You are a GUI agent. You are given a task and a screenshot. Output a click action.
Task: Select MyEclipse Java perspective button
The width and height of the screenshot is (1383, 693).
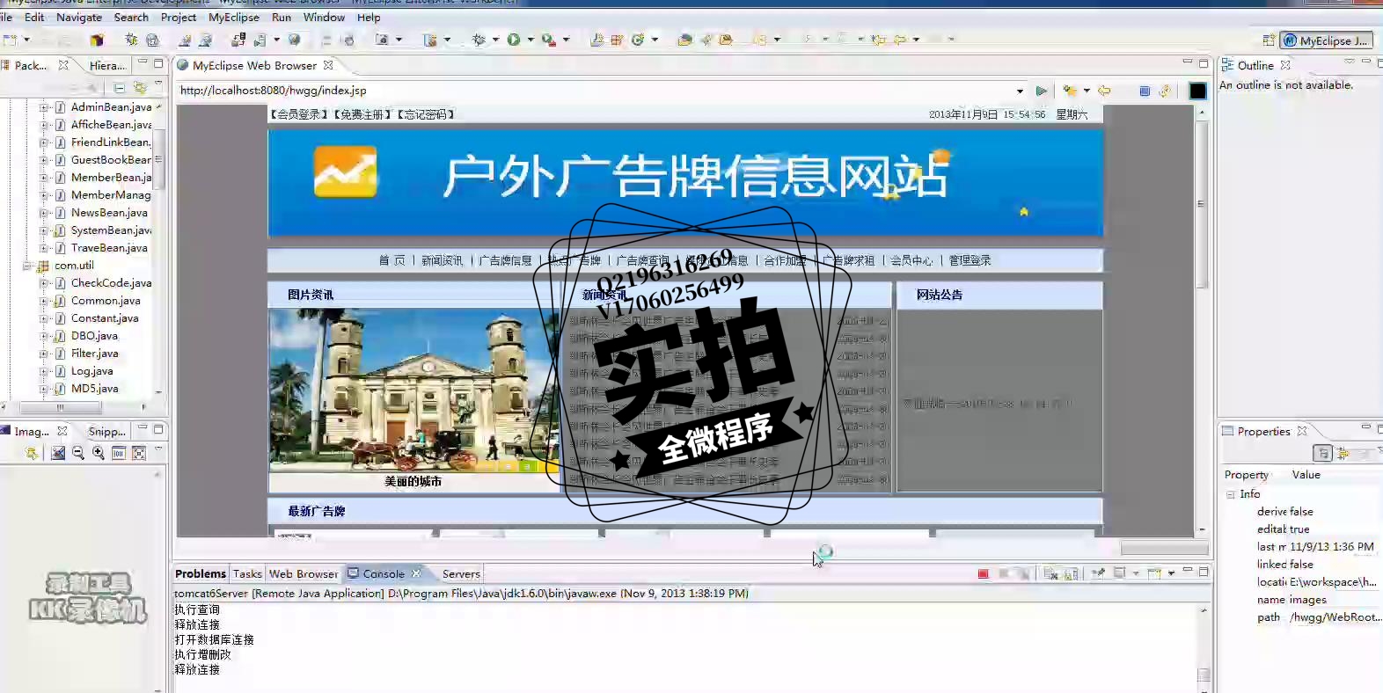click(x=1326, y=40)
